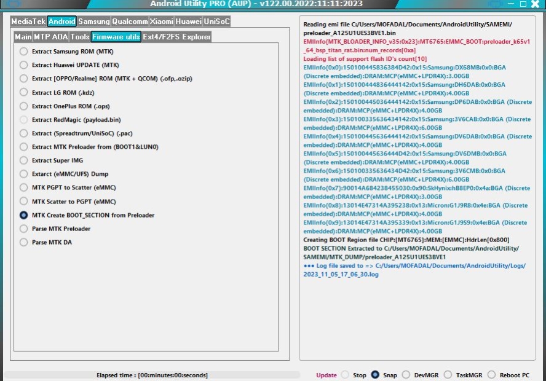Open the MTP AOA sub-tab
This screenshot has height=381, width=546.
[51, 37]
